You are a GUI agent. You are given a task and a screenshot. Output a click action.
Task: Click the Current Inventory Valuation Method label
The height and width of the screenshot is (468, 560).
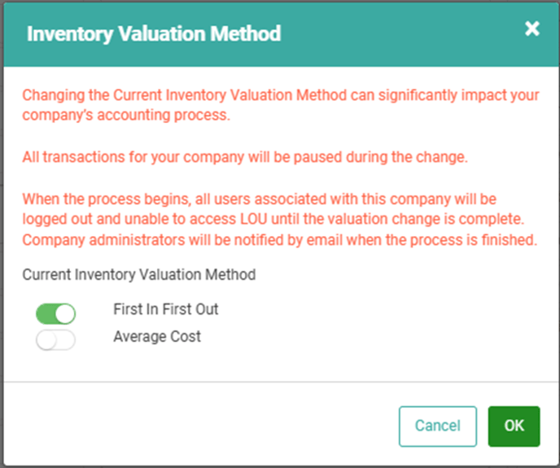pyautogui.click(x=139, y=275)
